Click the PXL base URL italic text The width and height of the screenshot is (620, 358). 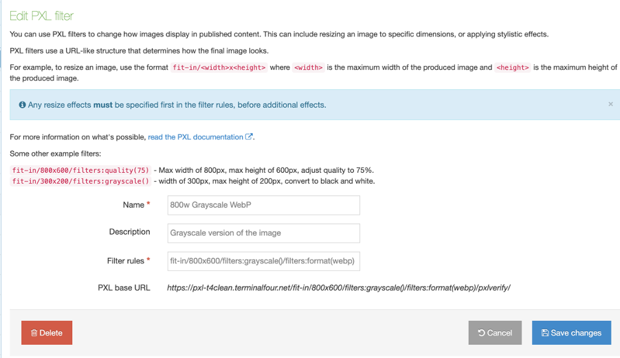click(338, 288)
